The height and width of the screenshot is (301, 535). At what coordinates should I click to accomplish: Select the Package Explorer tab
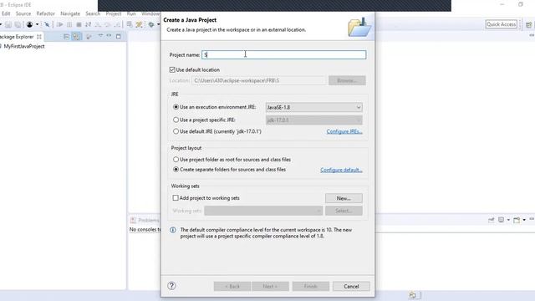click(x=17, y=37)
